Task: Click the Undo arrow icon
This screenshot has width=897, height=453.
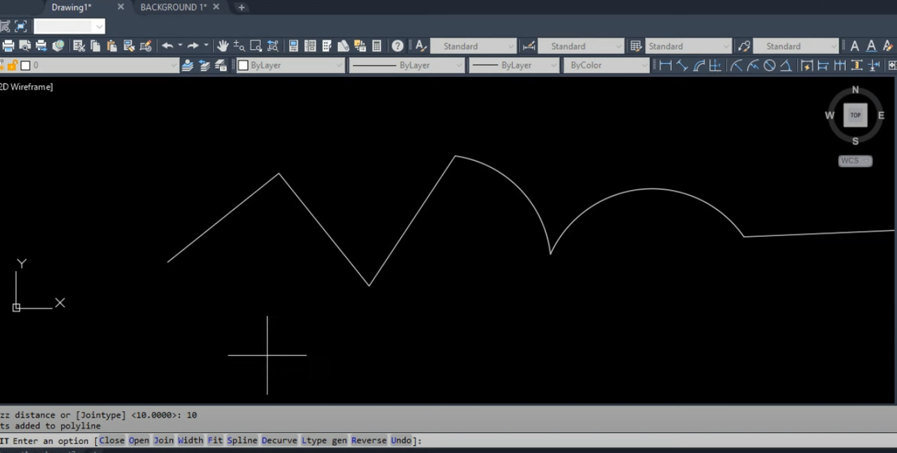Action: point(167,46)
